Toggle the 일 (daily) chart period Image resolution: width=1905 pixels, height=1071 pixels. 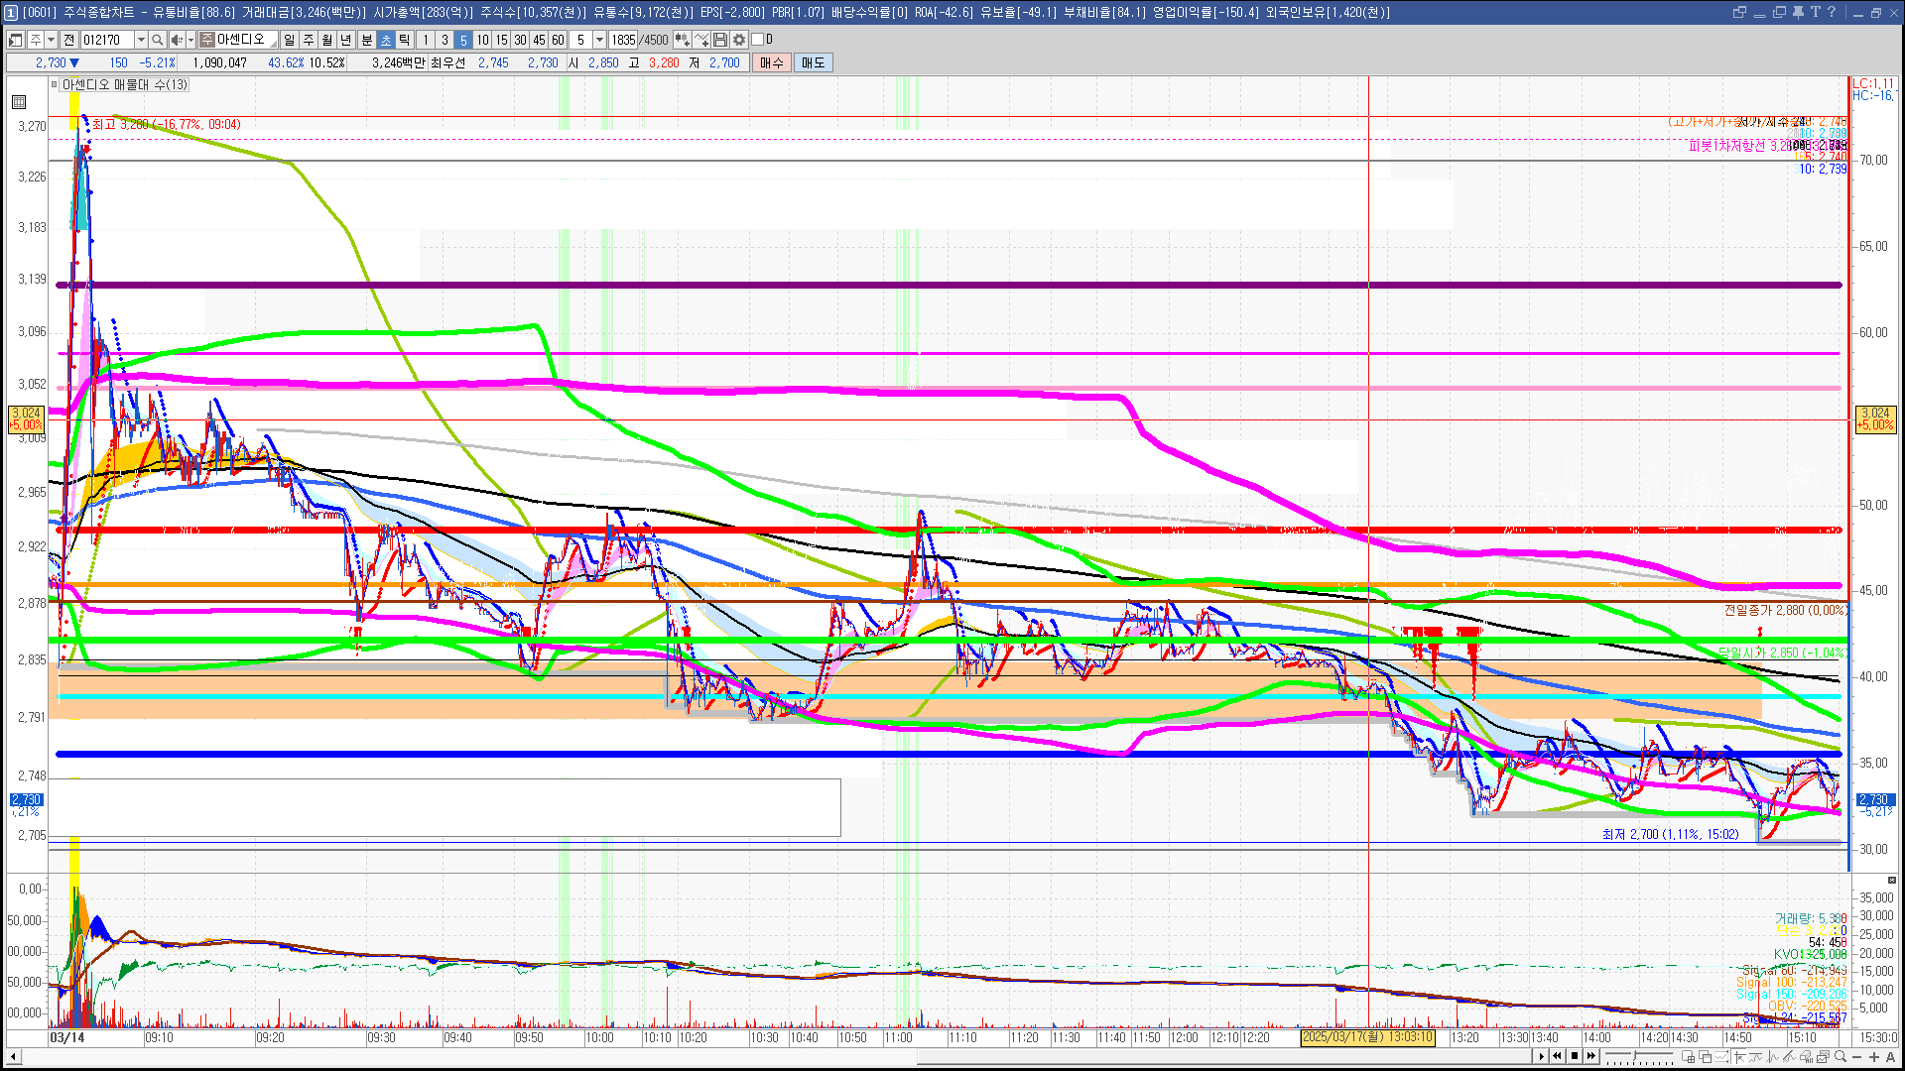click(x=289, y=40)
